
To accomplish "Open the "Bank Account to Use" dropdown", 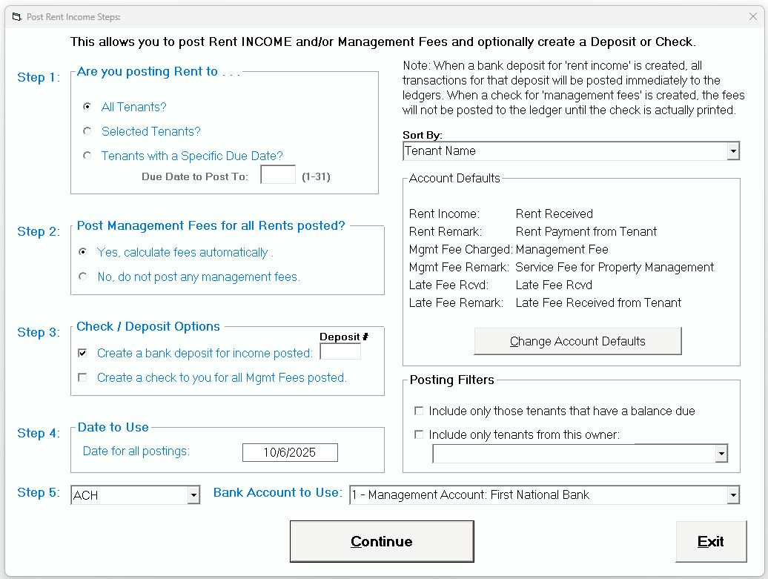I will click(x=733, y=494).
